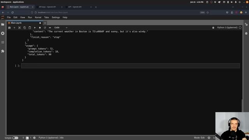Open the View menu
The height and width of the screenshot is (140, 249).
pos(23,17)
